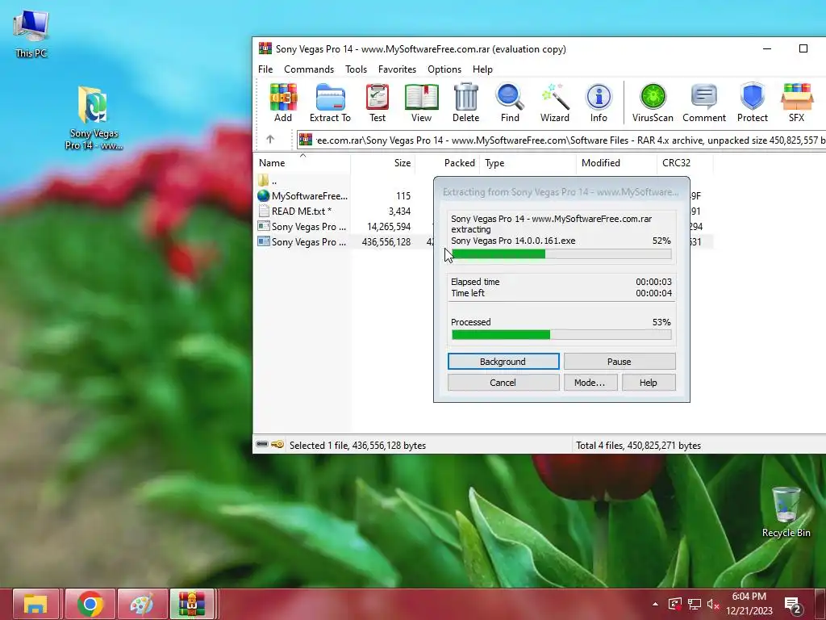Open Google Chrome from the taskbar
The image size is (826, 620).
(90, 604)
